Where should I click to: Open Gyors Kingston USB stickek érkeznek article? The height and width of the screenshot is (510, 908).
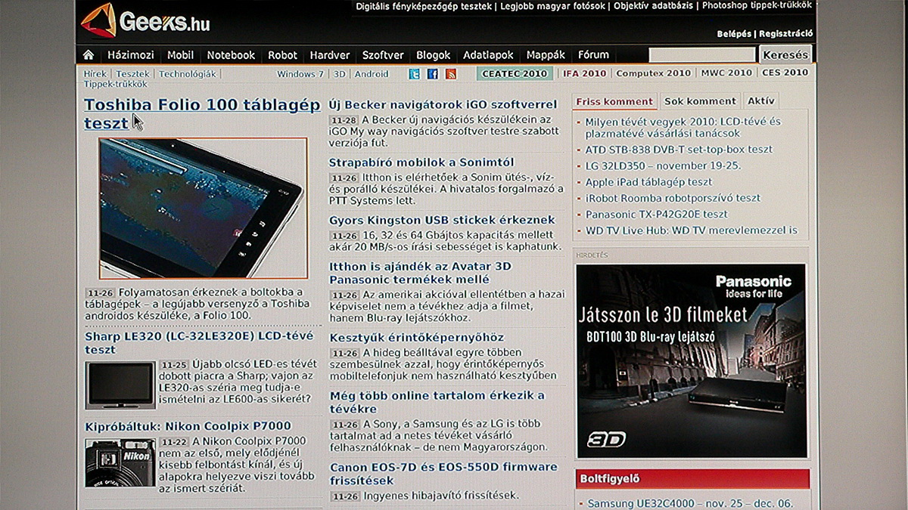(x=442, y=220)
